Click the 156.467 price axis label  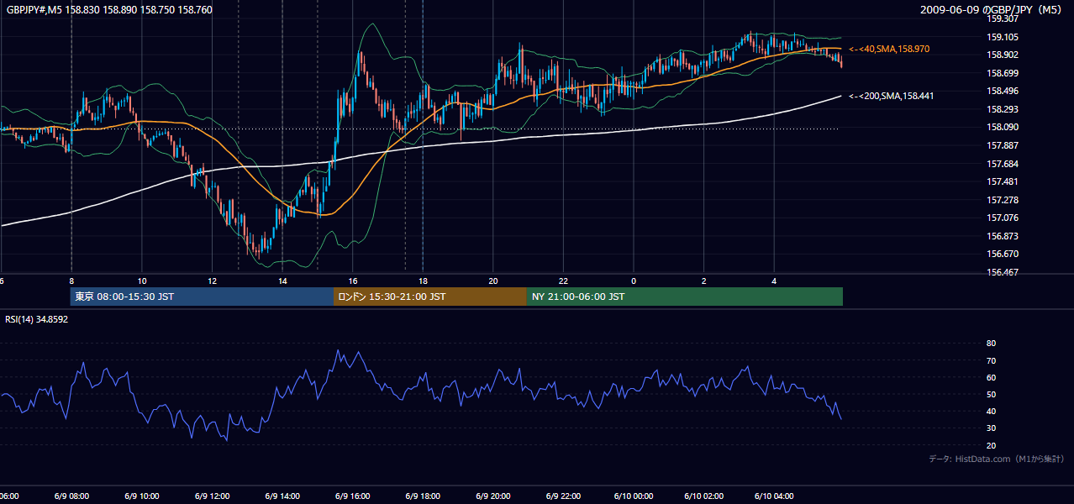coord(1003,272)
